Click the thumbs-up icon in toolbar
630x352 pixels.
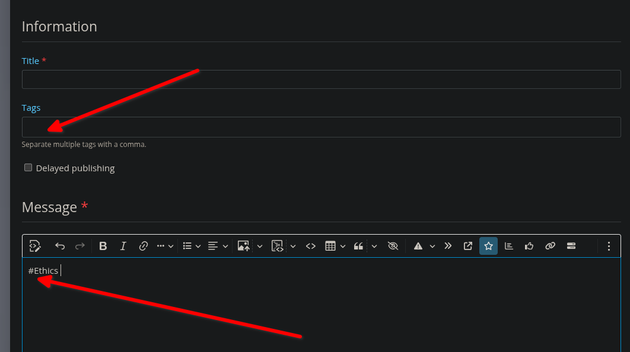point(529,246)
